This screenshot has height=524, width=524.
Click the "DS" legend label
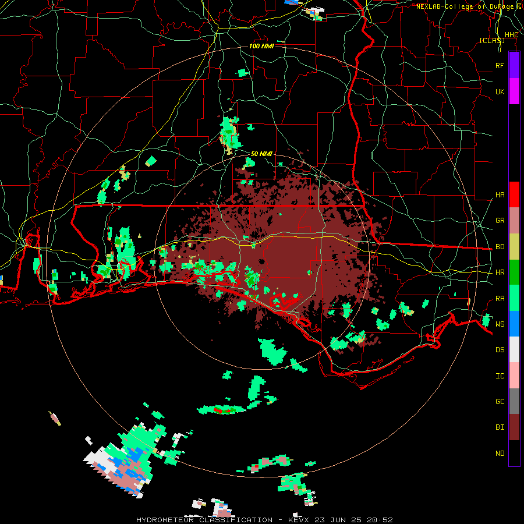[x=500, y=350]
